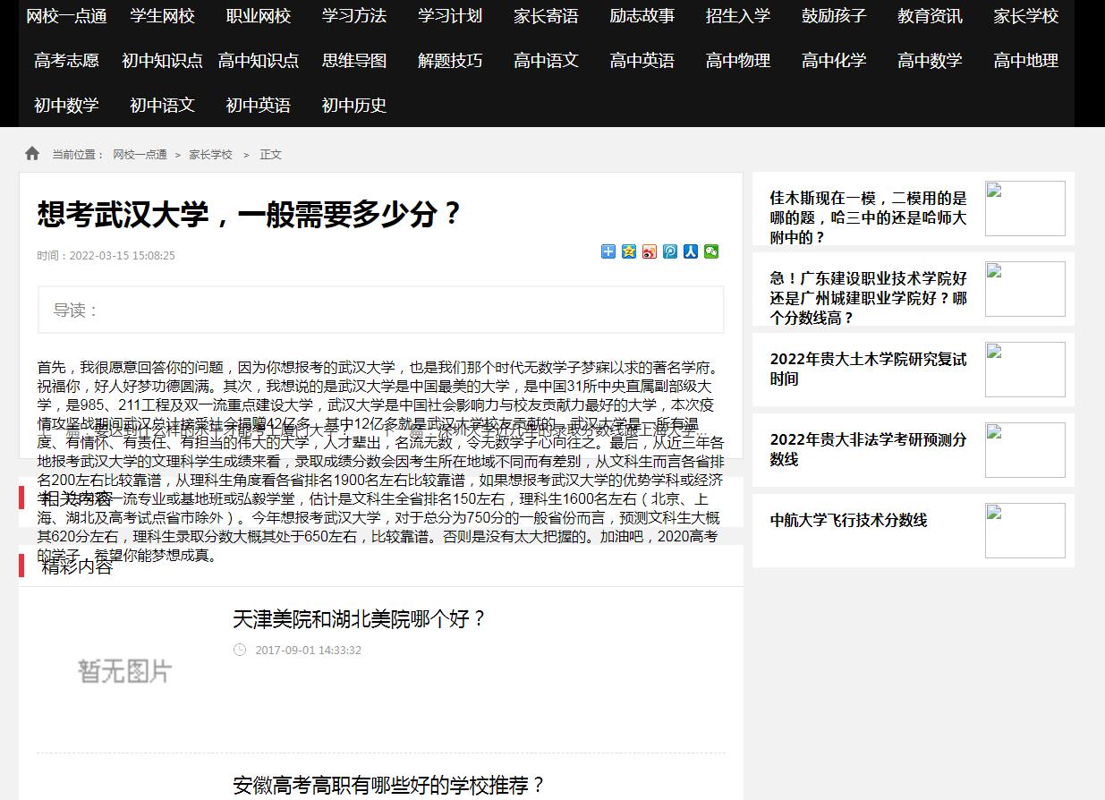1105x800 pixels.
Task: Go to the 初中语文 section
Action: (162, 106)
